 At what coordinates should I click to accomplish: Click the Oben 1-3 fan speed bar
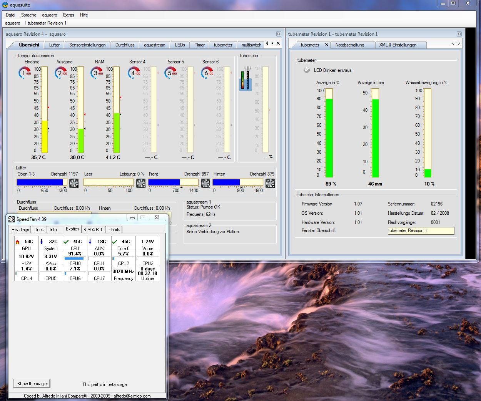point(42,182)
